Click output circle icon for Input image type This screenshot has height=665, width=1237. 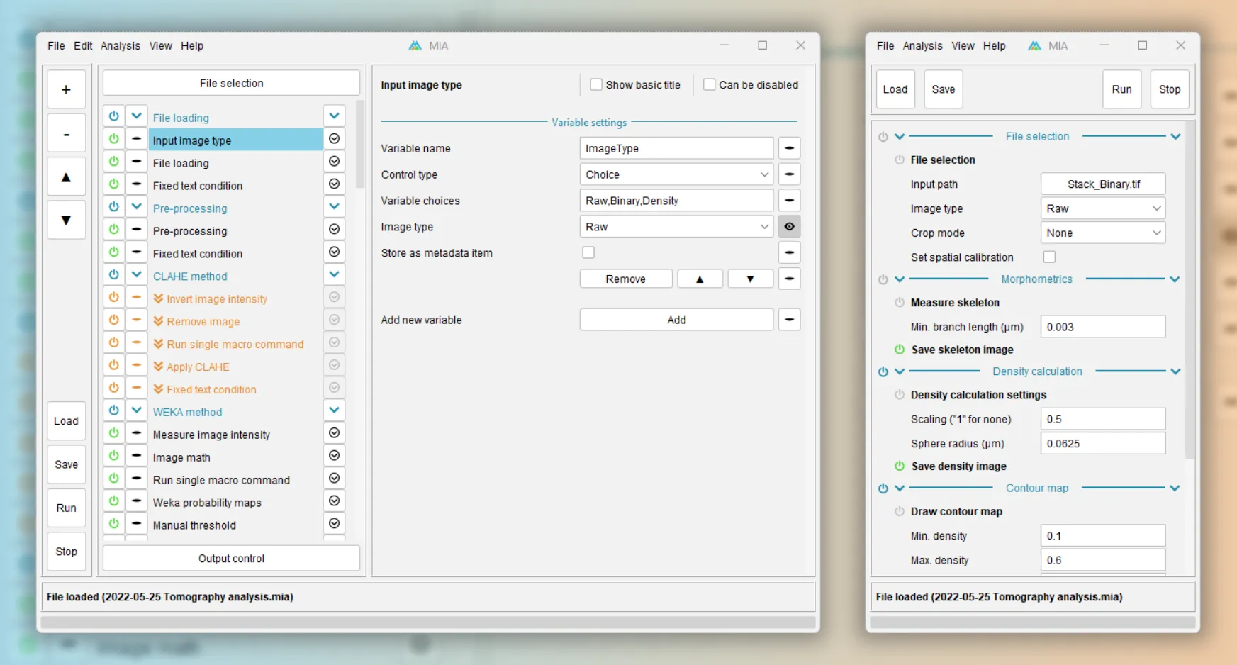point(334,139)
